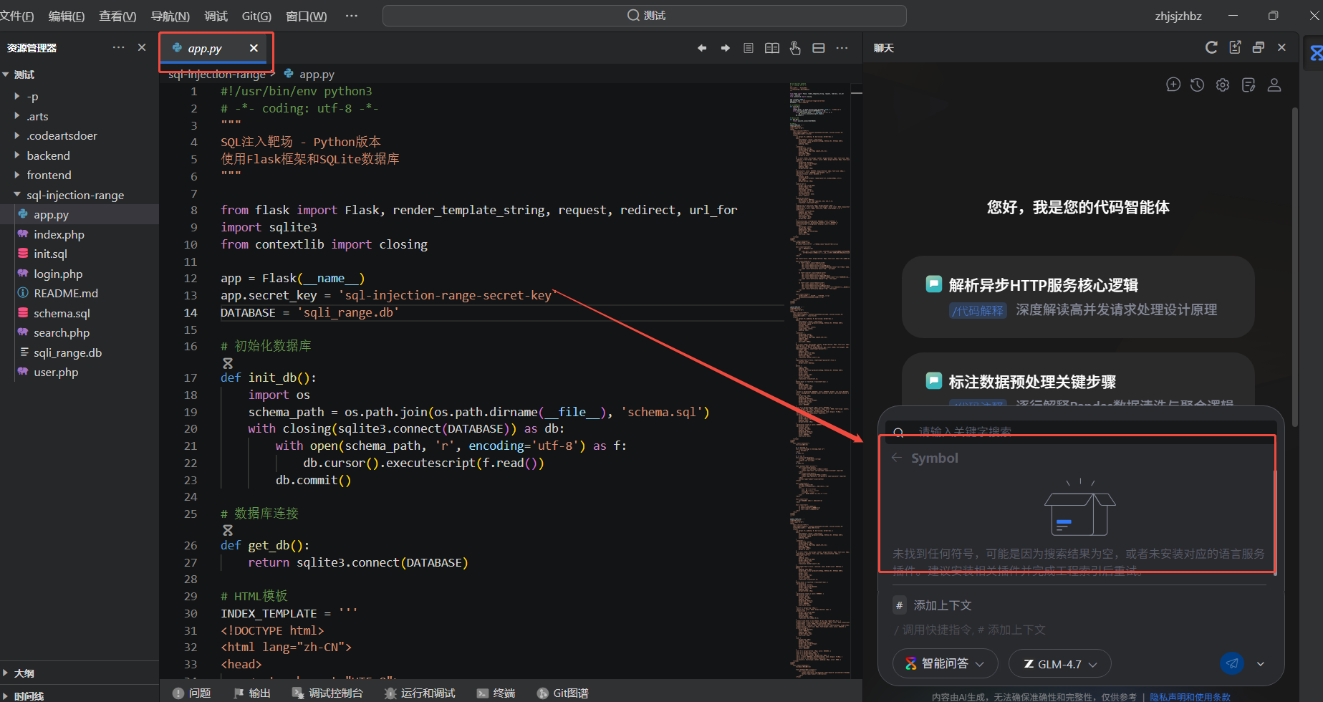Open the Git图谱 panel
1323x702 pixels.
tap(562, 693)
